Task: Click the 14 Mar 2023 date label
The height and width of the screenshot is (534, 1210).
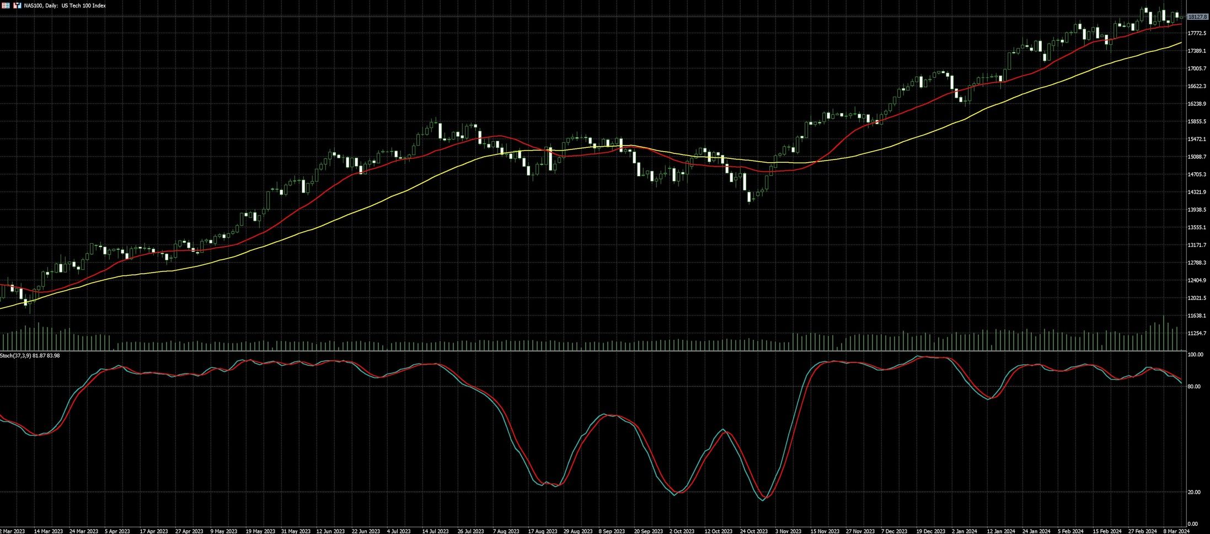Action: click(48, 531)
